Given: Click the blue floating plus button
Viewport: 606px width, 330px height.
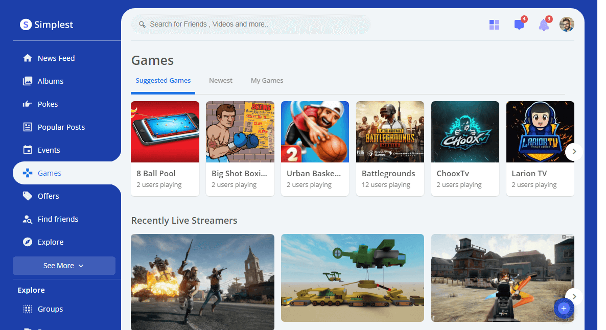Looking at the screenshot, I should click(x=564, y=308).
